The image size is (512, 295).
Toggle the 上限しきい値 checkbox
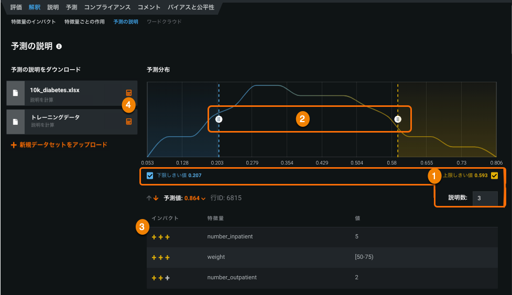pyautogui.click(x=494, y=176)
